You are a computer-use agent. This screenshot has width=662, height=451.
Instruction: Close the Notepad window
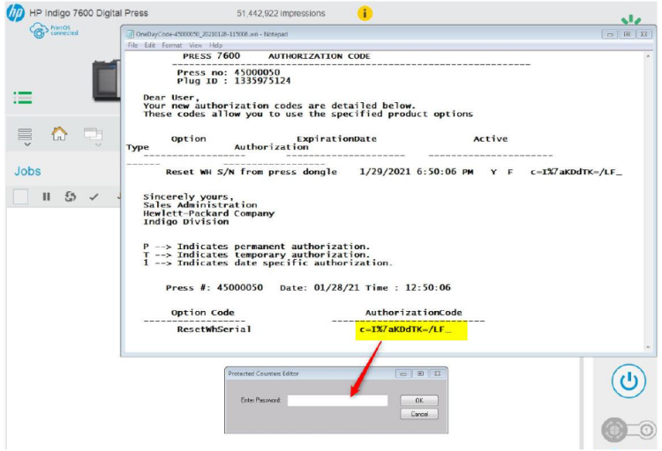point(643,34)
